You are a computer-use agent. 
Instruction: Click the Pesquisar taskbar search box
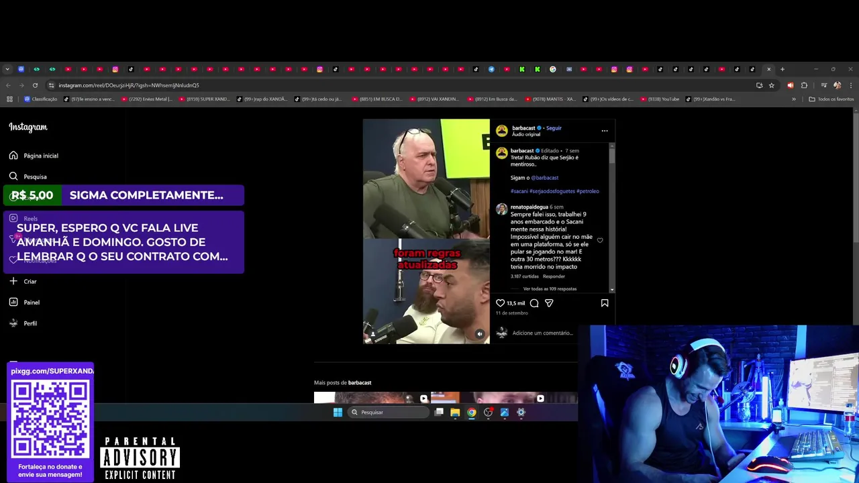pyautogui.click(x=389, y=413)
